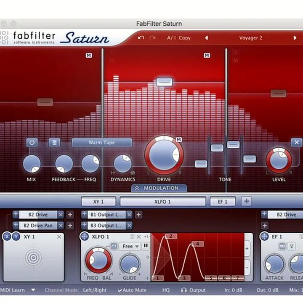Click the EF 1 drag source target icon
The width and height of the screenshot is (303, 303).
[265, 237]
